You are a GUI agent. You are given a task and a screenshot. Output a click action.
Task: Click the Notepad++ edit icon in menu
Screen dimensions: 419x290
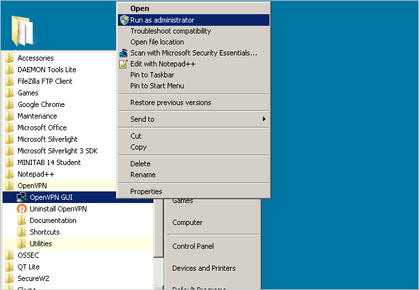[x=124, y=64]
